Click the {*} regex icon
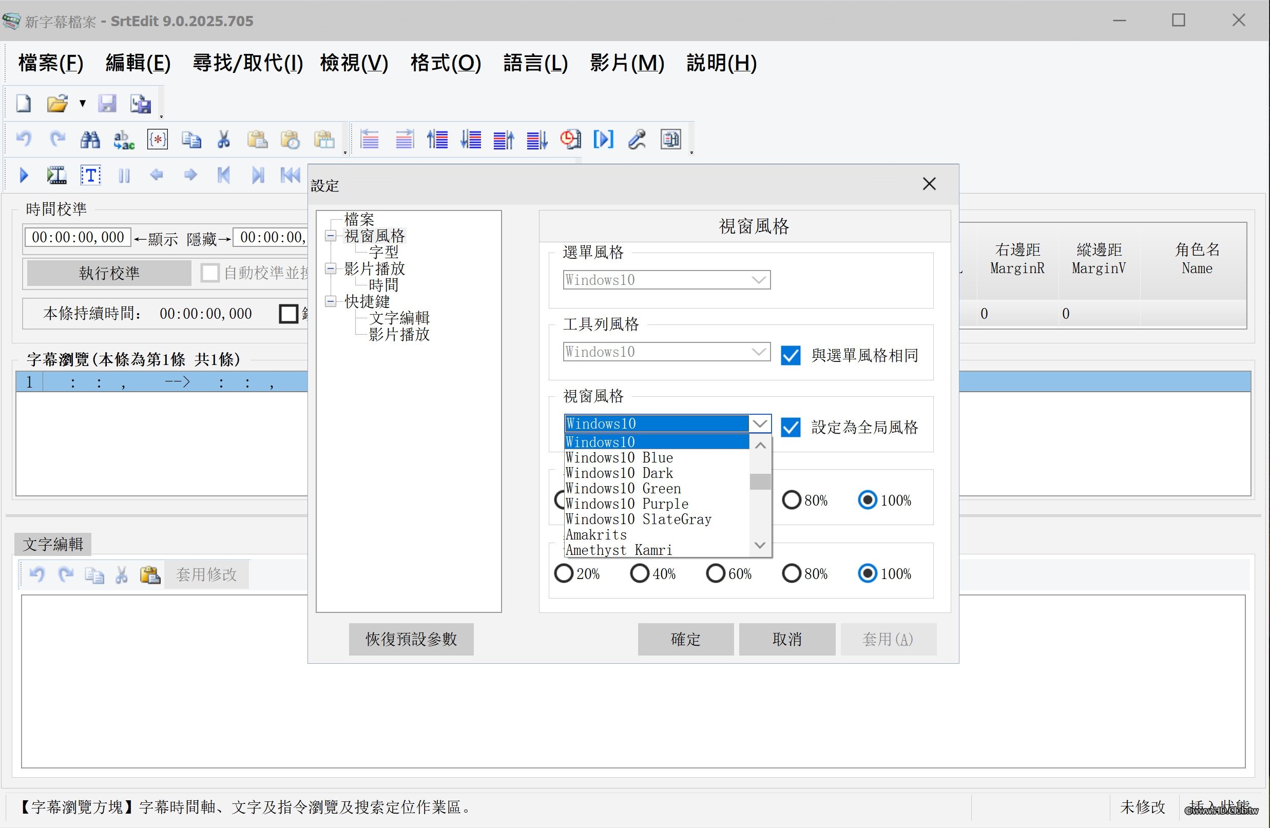The height and width of the screenshot is (828, 1270). (158, 140)
